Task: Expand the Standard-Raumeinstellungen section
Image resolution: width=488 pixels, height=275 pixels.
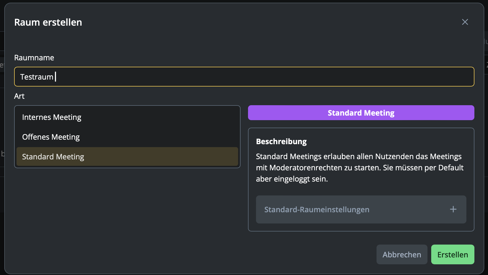Action: 361,209
